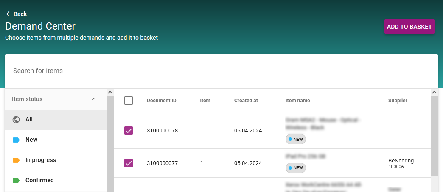Screen dimensions: 443x192
Task: Click the green Confirmed tag icon
Action: (x=16, y=181)
